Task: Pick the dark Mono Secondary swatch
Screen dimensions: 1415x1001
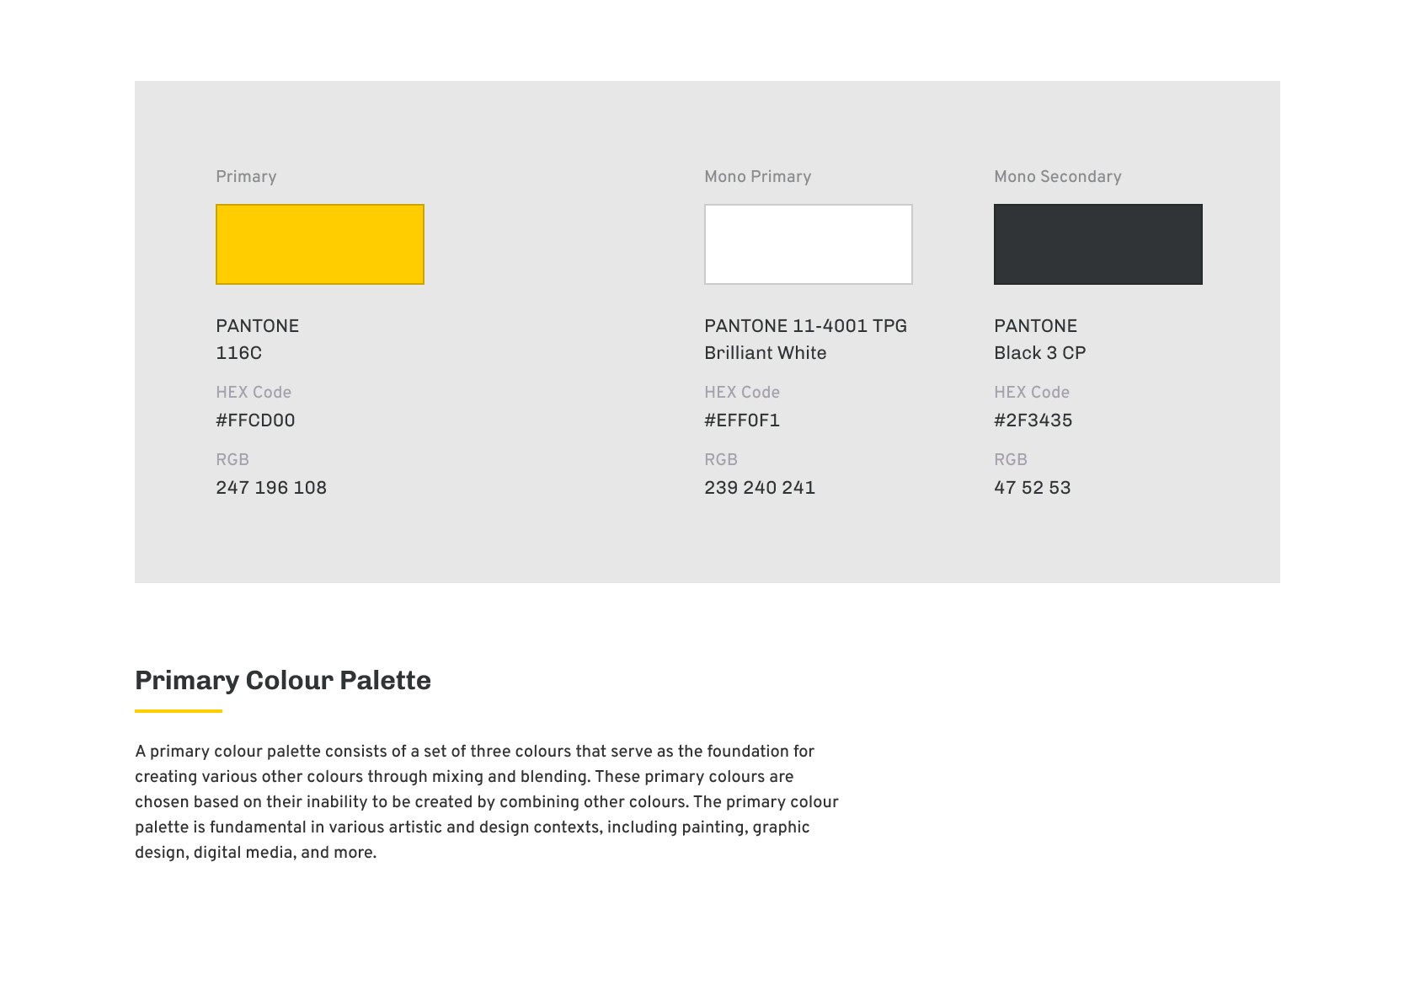Action: tap(1098, 244)
